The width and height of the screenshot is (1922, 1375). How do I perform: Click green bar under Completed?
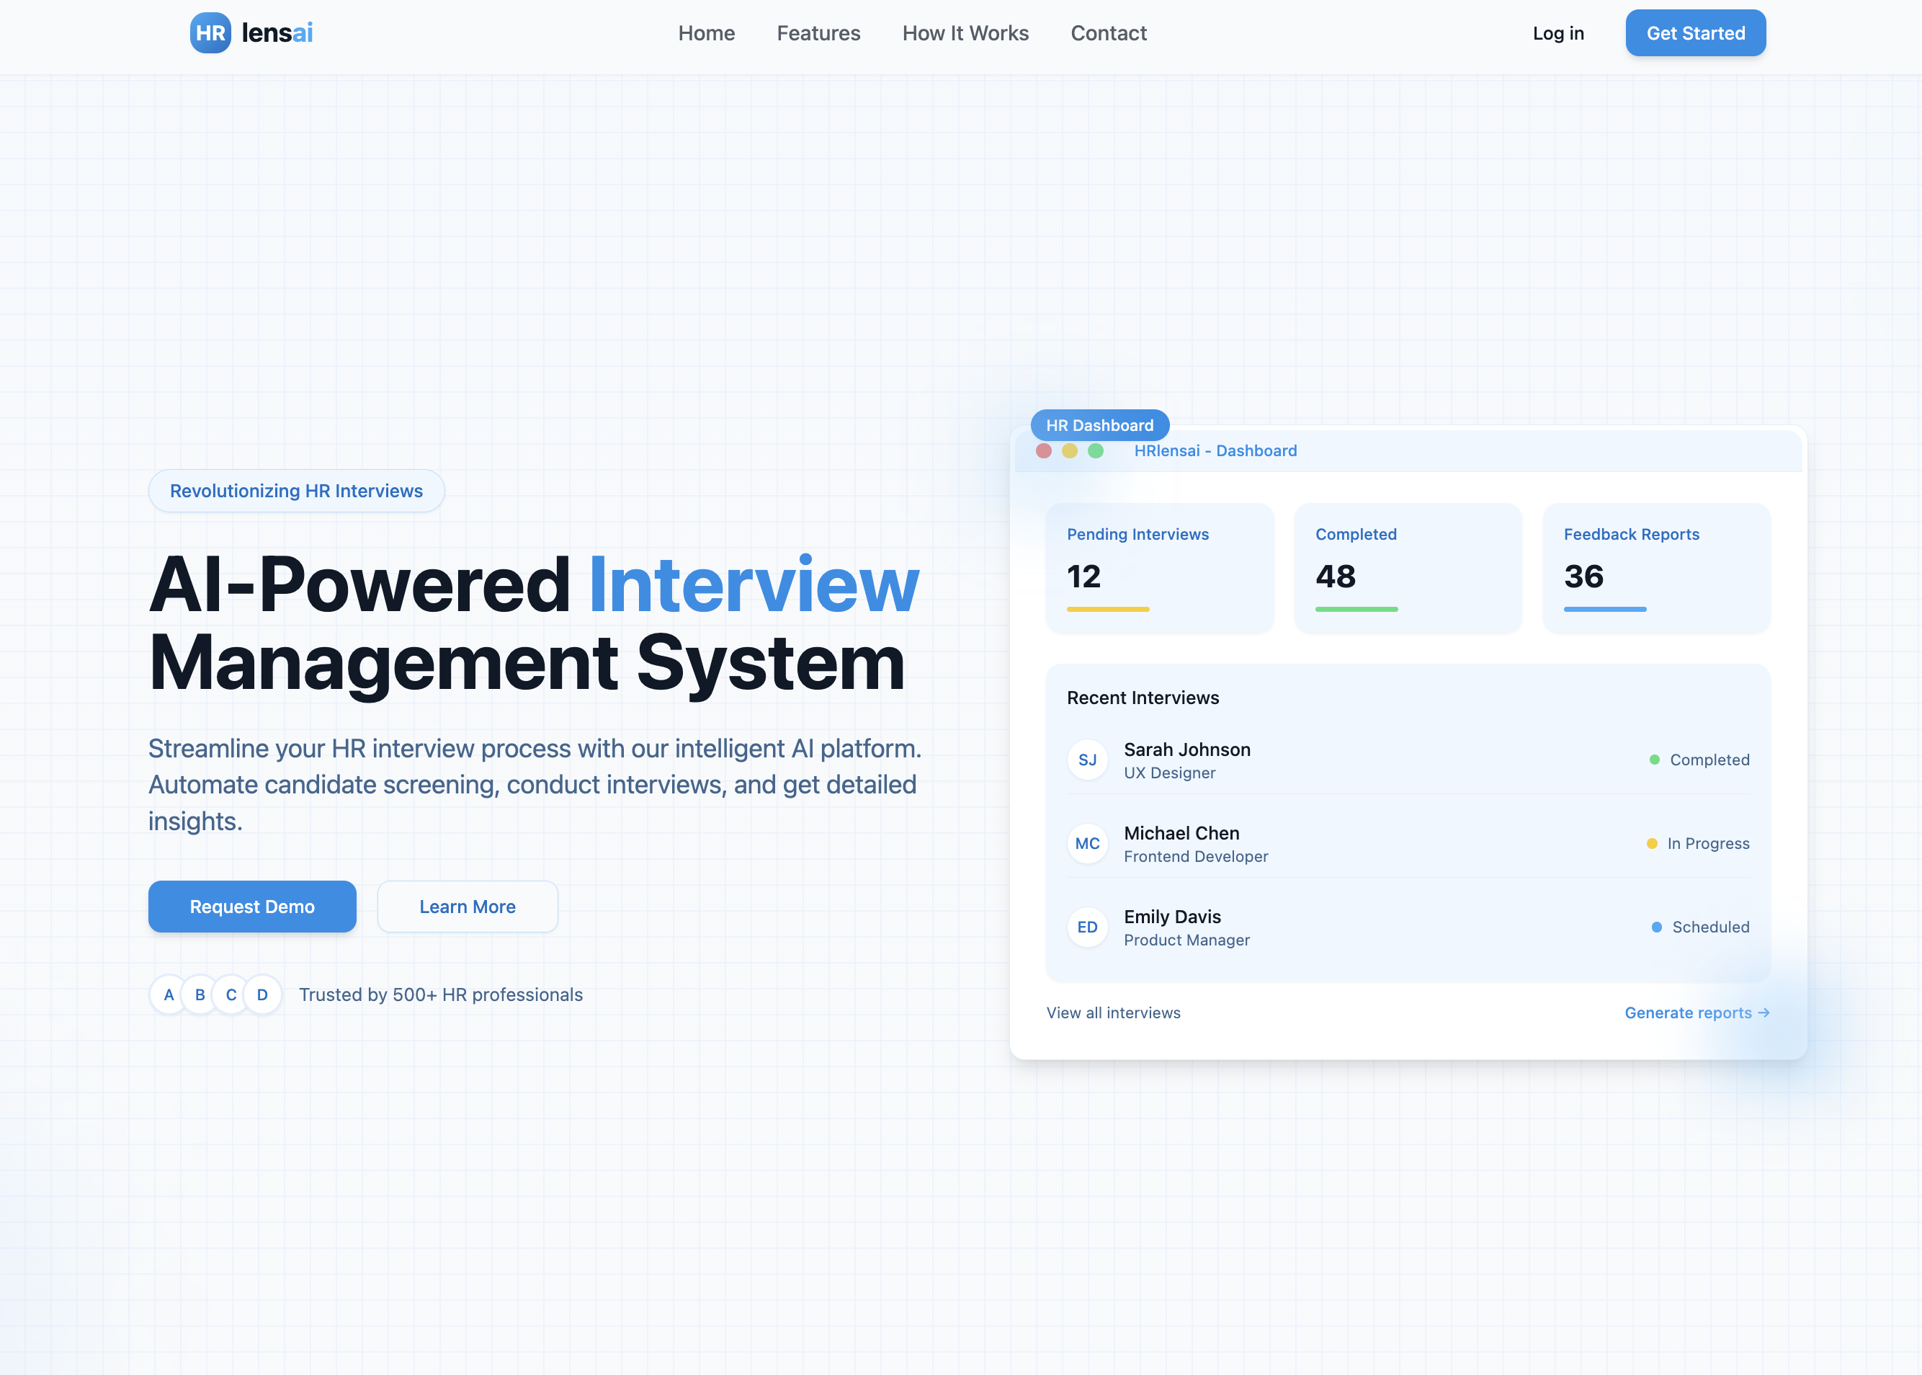(x=1356, y=609)
